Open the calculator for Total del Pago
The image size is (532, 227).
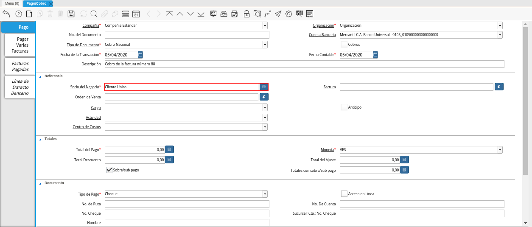point(169,149)
